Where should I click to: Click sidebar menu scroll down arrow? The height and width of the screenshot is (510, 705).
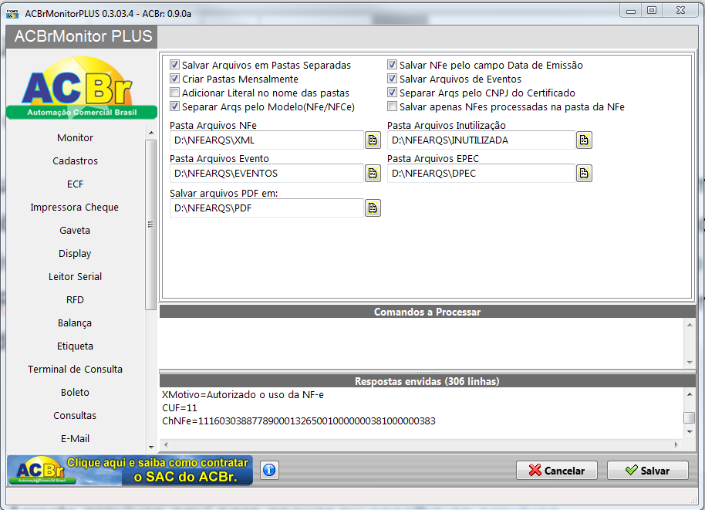pyautogui.click(x=151, y=447)
